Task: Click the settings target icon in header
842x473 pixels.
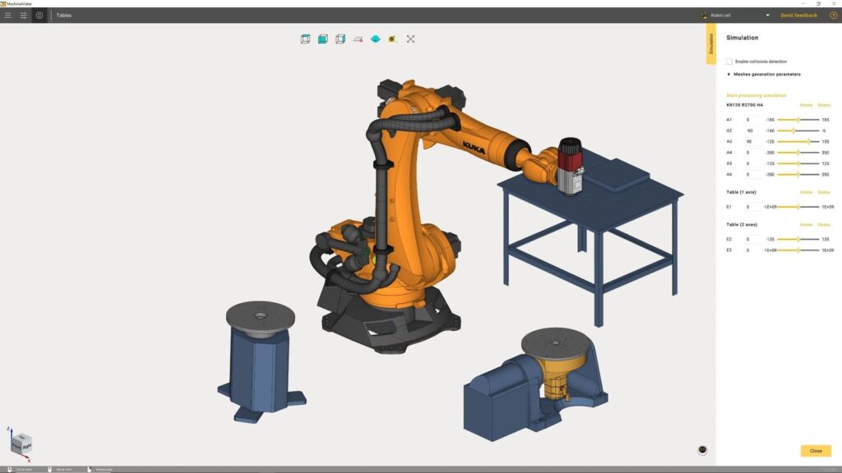Action: click(x=39, y=15)
